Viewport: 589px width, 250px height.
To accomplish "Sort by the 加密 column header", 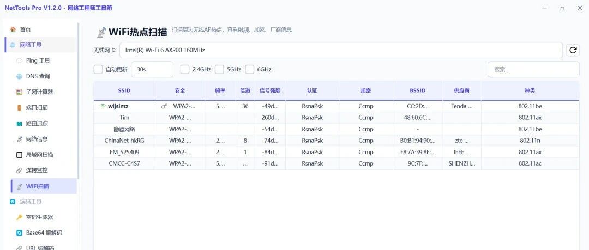I will pyautogui.click(x=366, y=90).
